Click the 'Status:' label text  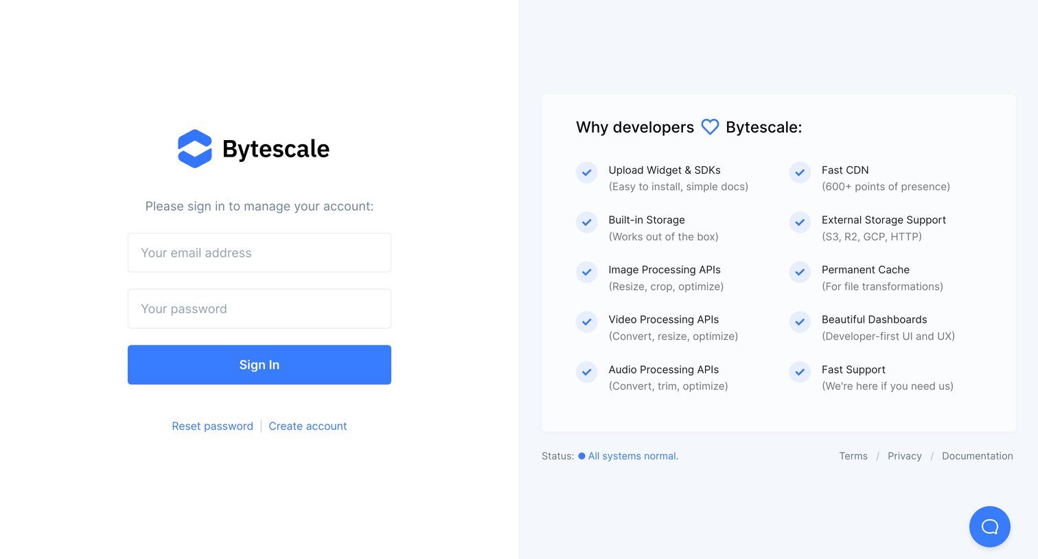pos(557,456)
